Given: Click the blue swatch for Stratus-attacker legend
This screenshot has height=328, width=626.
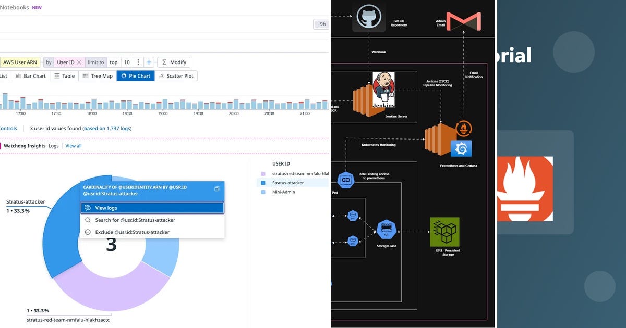Looking at the screenshot, I should click(263, 183).
